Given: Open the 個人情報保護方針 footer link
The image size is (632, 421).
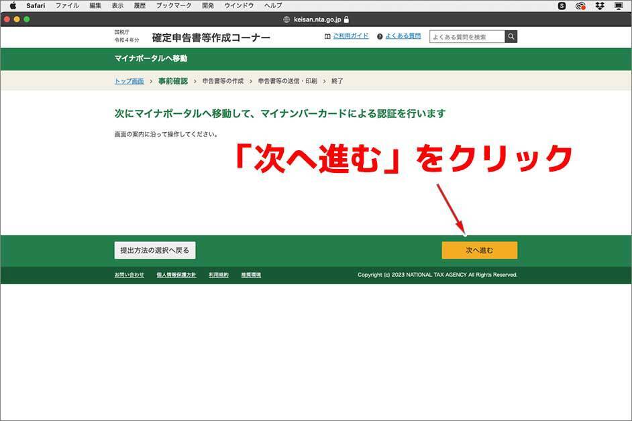Looking at the screenshot, I should click(176, 275).
